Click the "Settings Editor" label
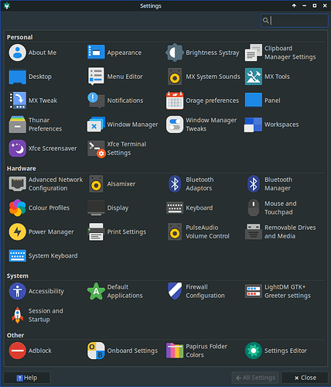 pyautogui.click(x=285, y=351)
